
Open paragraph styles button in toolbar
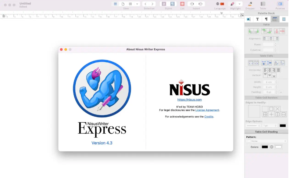(x=172, y=4)
